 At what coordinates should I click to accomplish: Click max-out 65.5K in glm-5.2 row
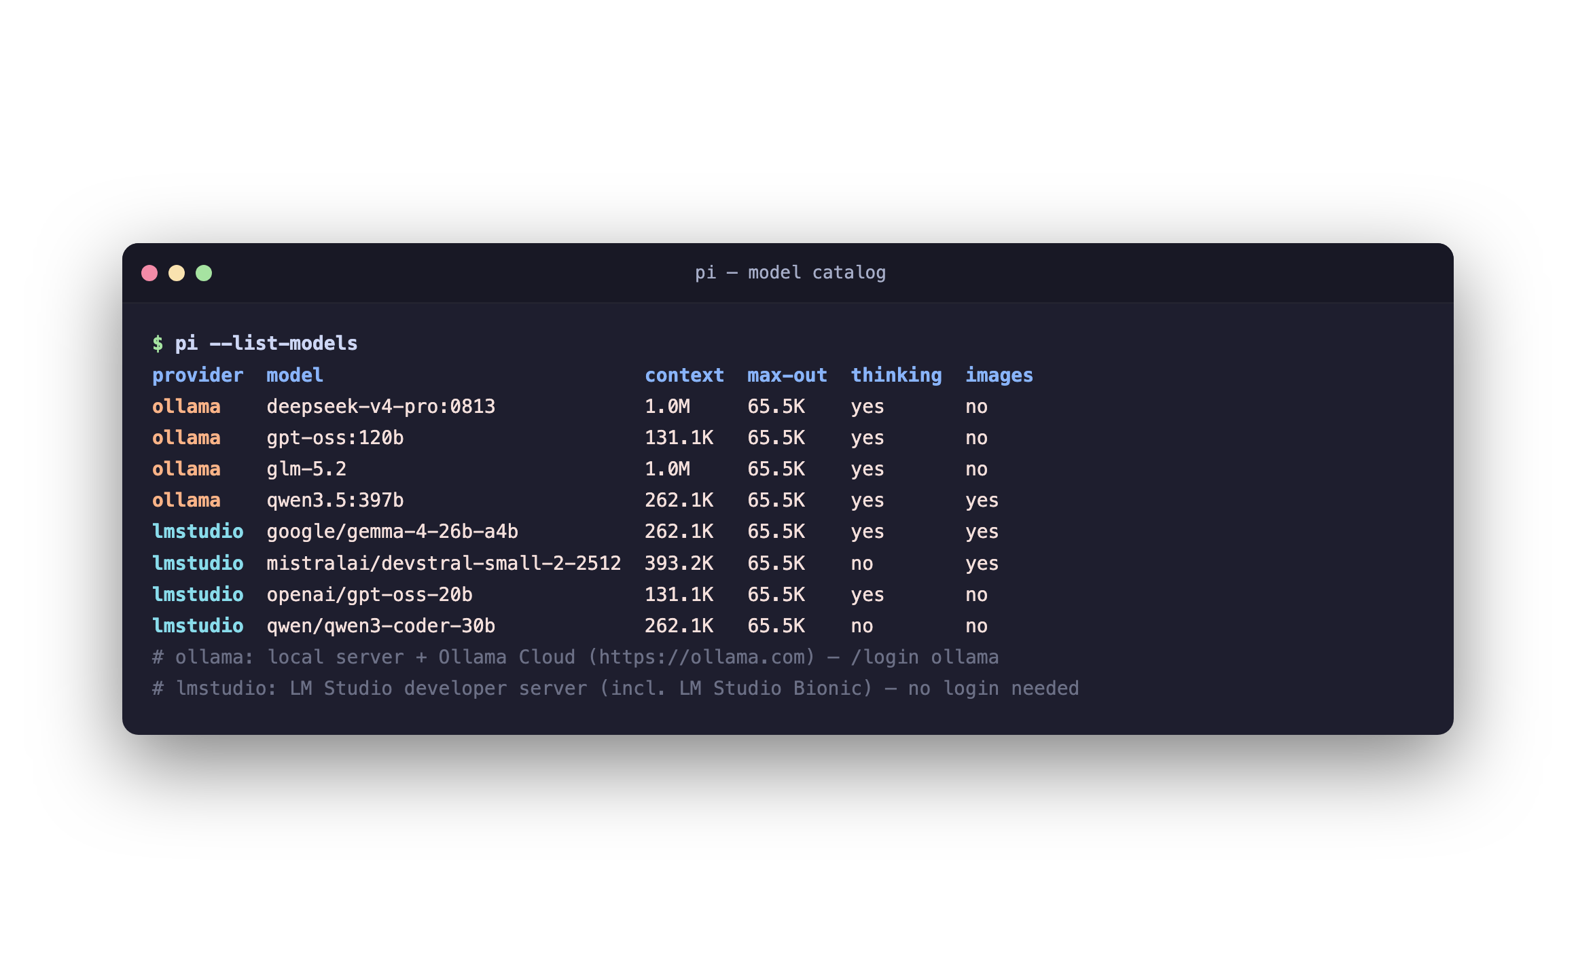tap(776, 469)
